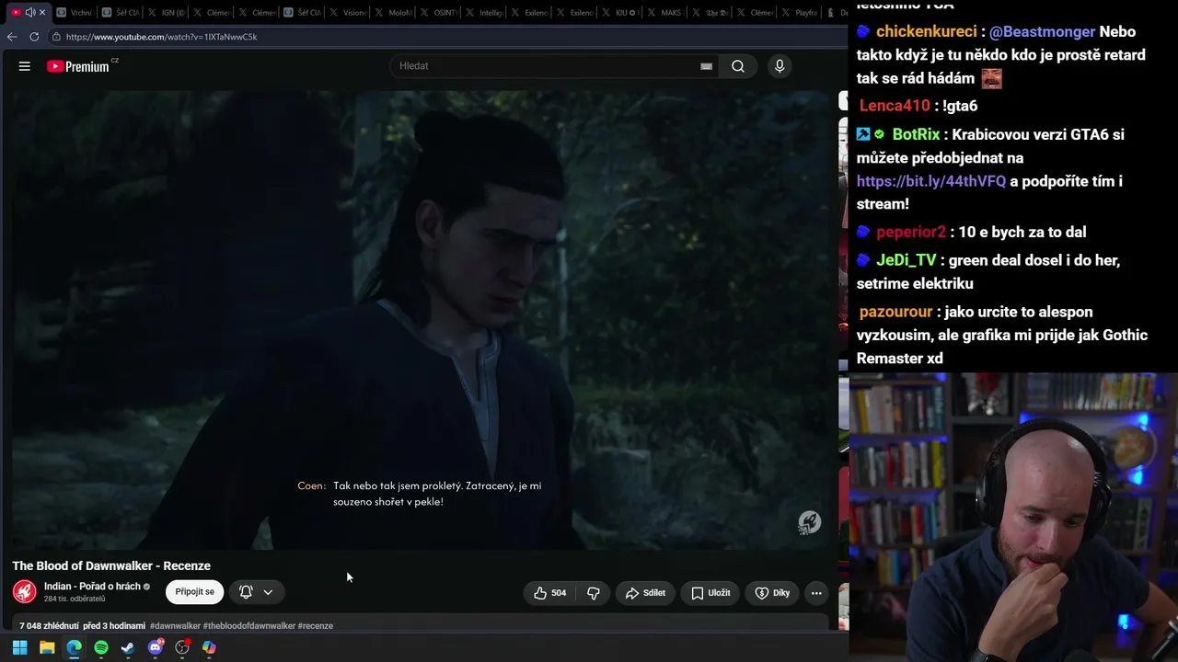Click JeDi_TV username in chat
The height and width of the screenshot is (662, 1178).
tap(907, 260)
